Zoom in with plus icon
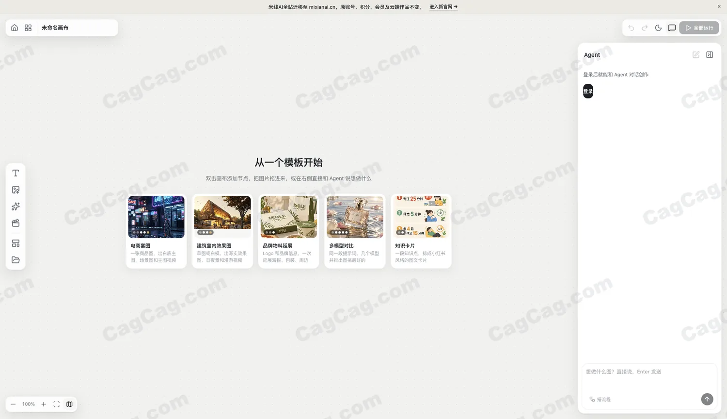This screenshot has height=419, width=727. point(44,404)
